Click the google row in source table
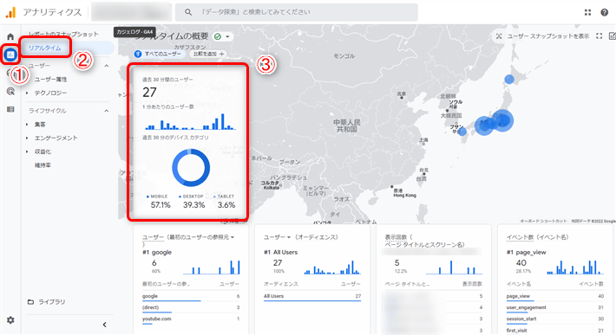Screen dimensions: 616x335 tap(191, 296)
